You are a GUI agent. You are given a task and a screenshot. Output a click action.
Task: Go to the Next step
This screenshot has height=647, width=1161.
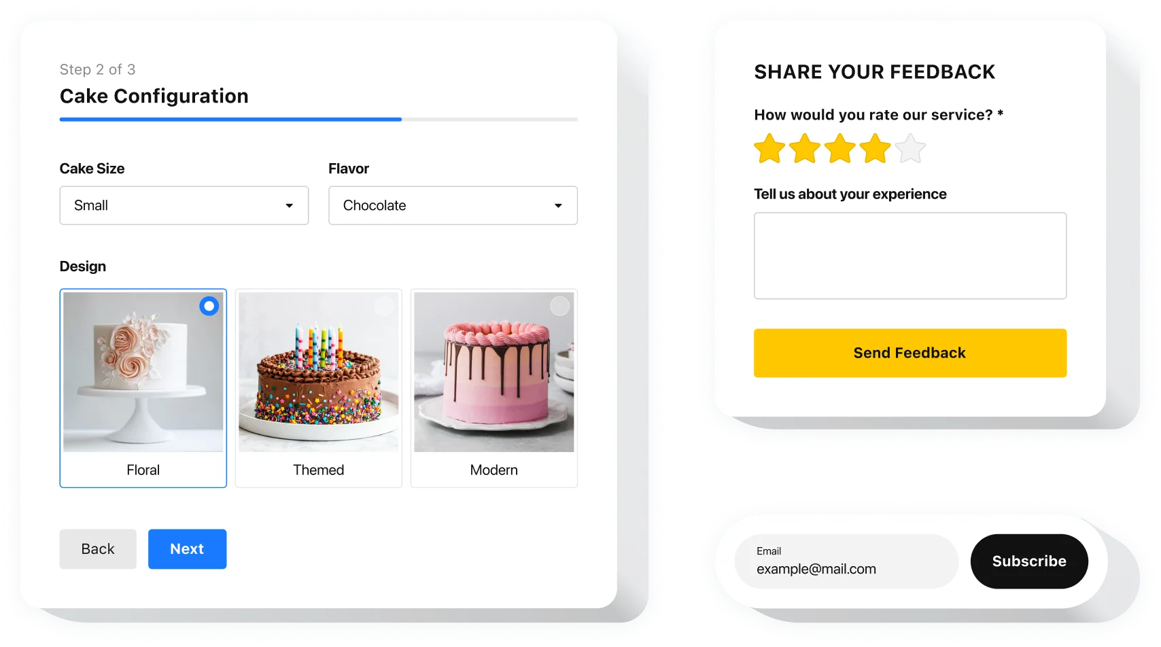pyautogui.click(x=188, y=549)
